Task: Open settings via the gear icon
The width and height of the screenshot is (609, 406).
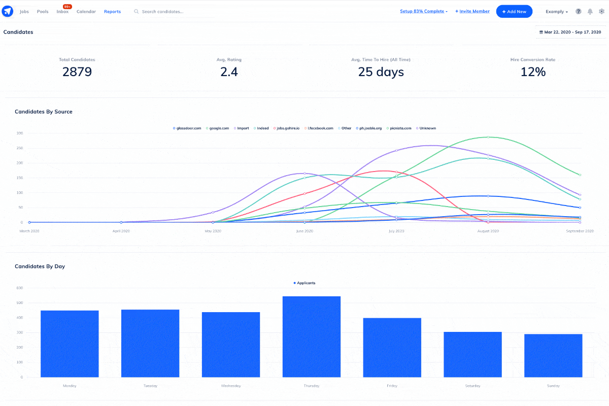Action: point(601,11)
